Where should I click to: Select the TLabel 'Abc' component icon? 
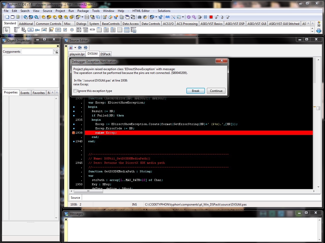[x=37, y=30]
